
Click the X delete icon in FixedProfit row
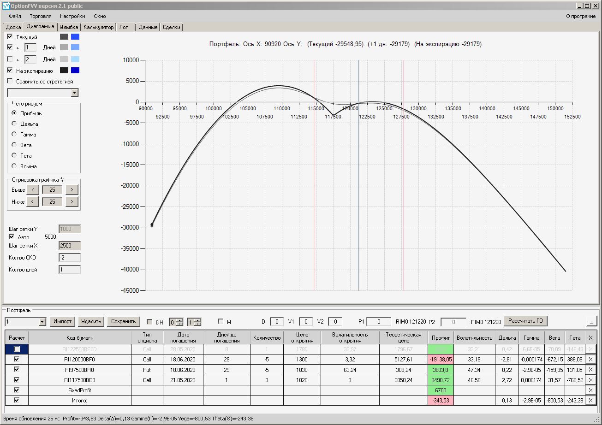coord(590,390)
